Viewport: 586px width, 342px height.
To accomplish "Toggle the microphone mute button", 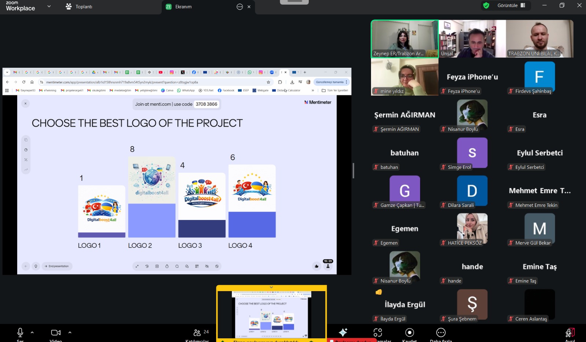I will tap(20, 332).
